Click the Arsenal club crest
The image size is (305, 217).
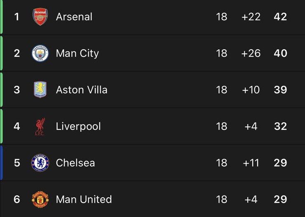(x=40, y=17)
